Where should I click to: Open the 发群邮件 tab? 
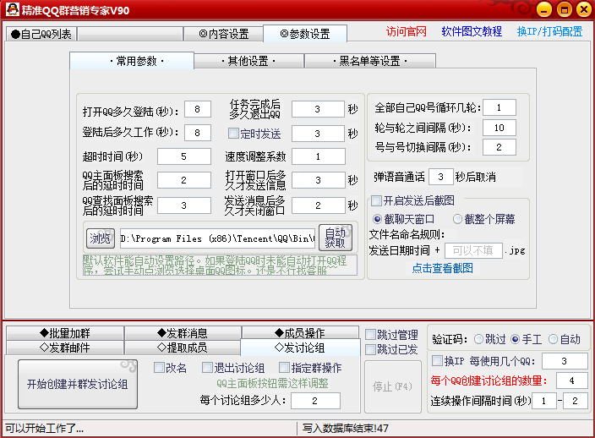coord(65,348)
